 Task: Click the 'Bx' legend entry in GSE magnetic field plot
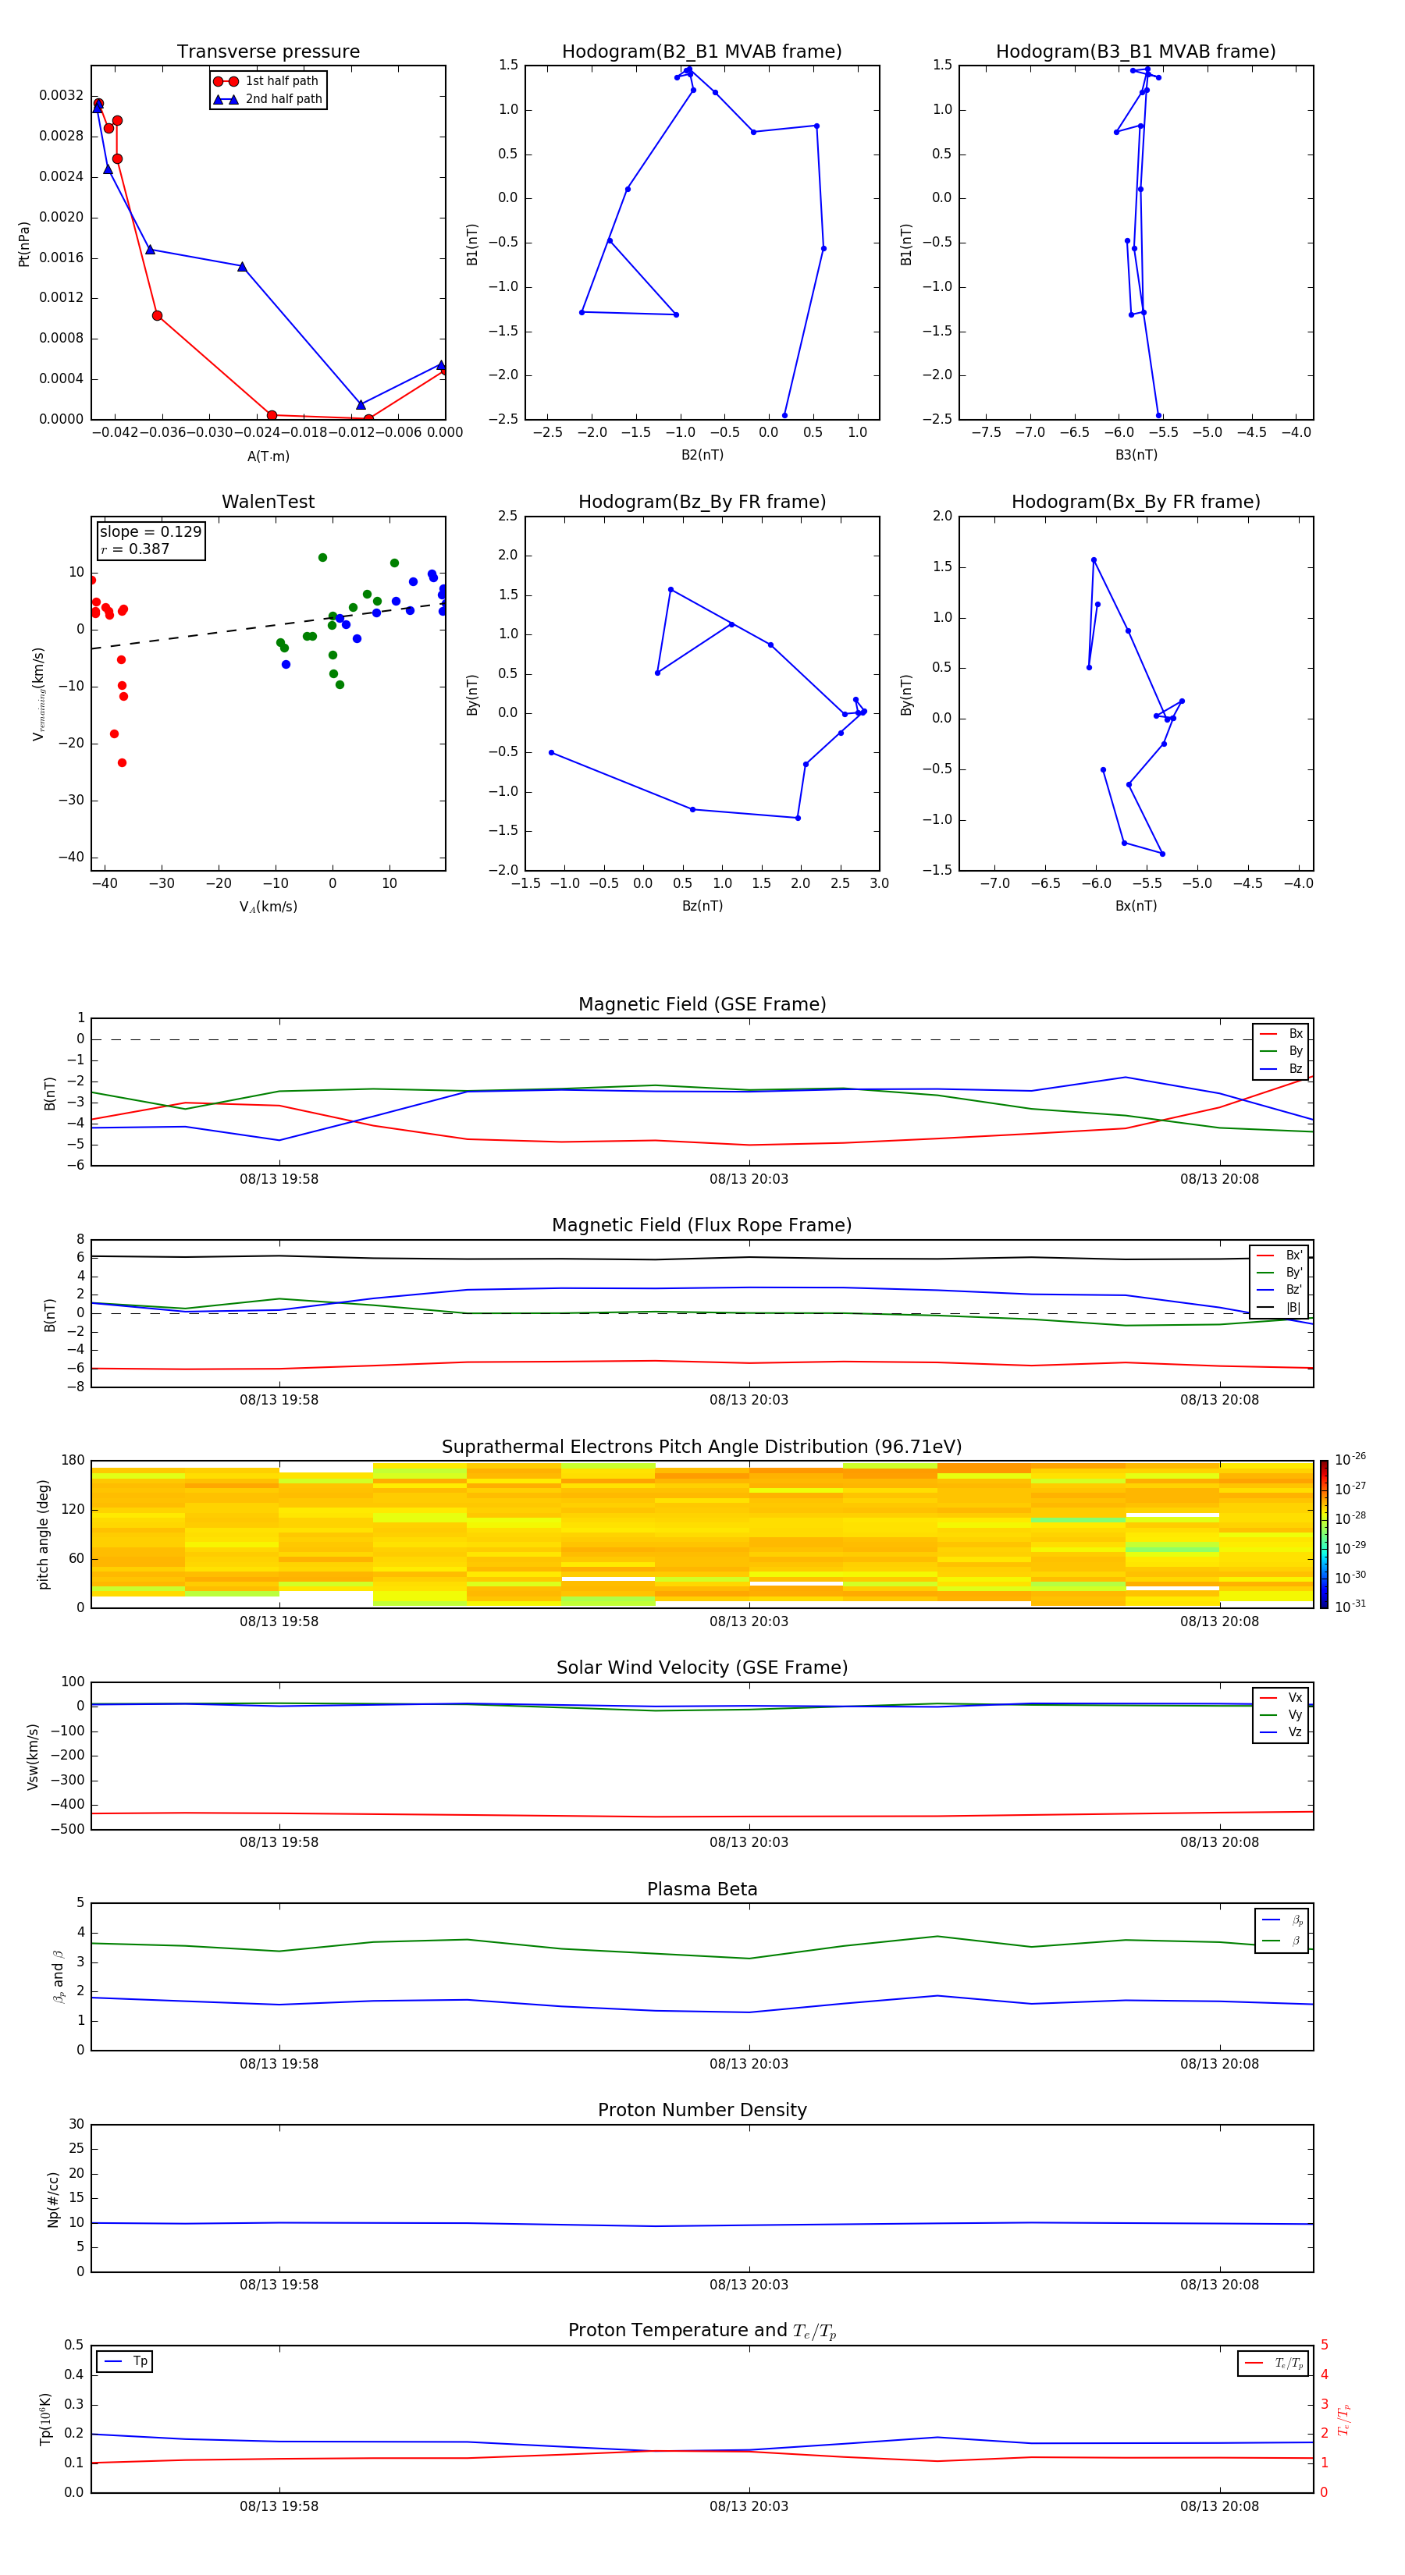tap(1281, 1034)
